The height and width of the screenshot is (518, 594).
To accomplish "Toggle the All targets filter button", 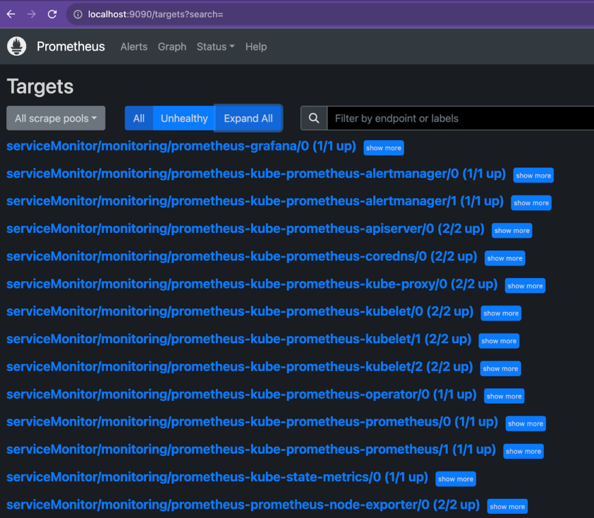I will [139, 118].
